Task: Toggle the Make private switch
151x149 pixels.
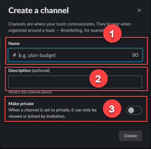Action: click(x=134, y=110)
